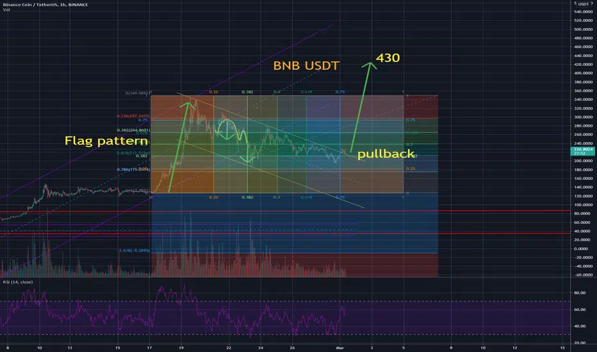Screen dimensions: 597x352
Task: Open the RSI (14, close) indicator label
Action: coord(18,282)
